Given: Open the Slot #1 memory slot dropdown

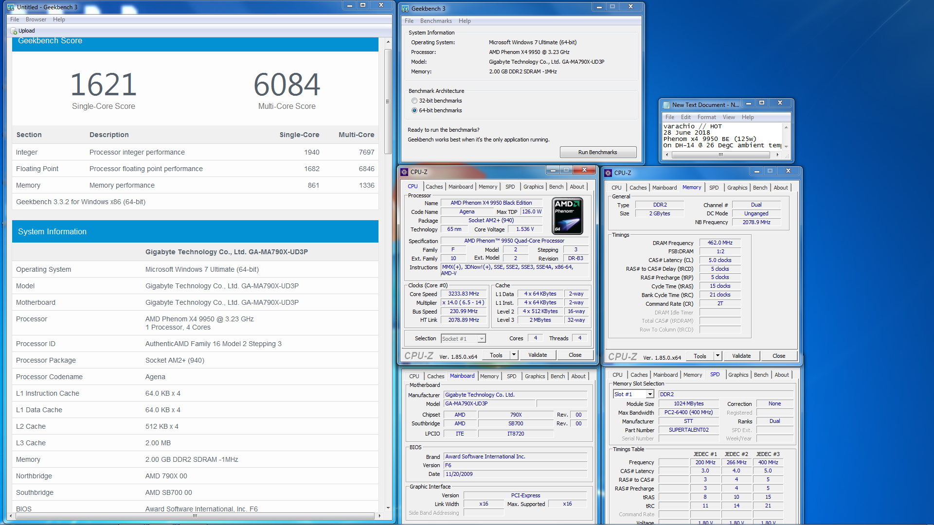Looking at the screenshot, I should 649,394.
